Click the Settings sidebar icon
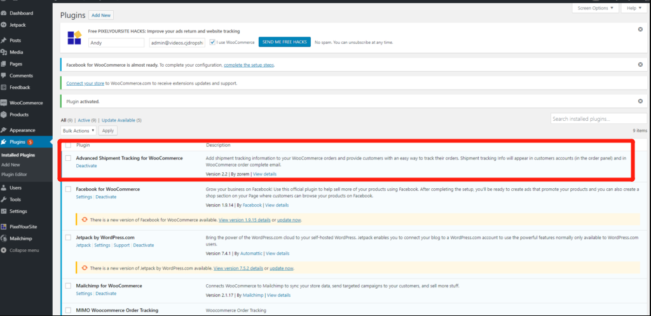Viewport: 651px width, 316px height. point(4,211)
